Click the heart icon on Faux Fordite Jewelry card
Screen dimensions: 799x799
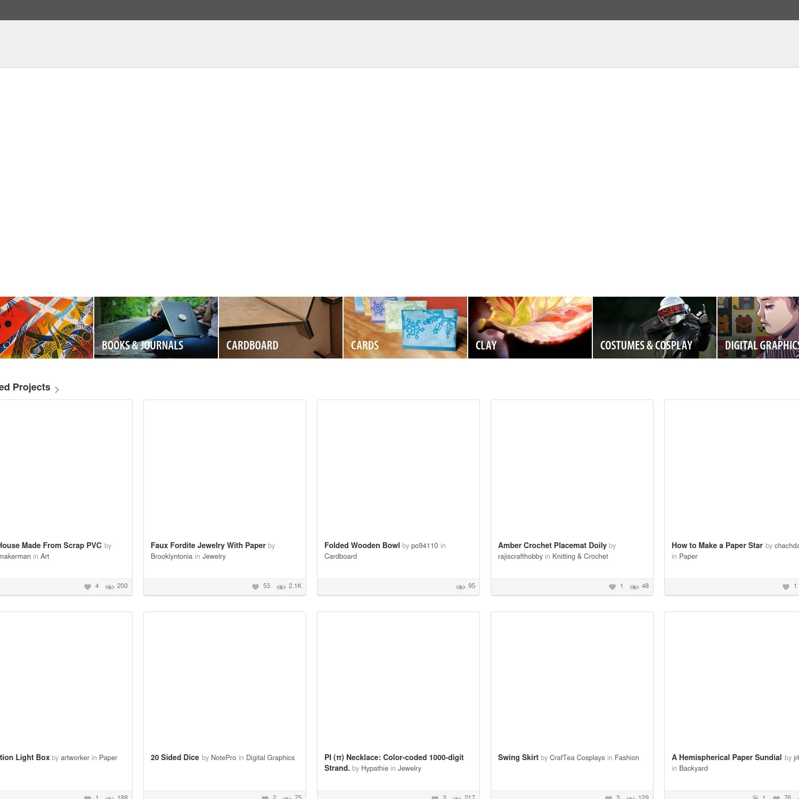[255, 586]
